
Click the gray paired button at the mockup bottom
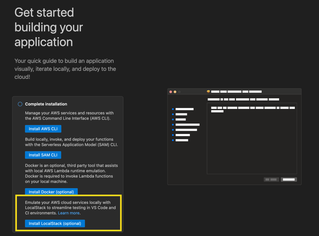271,179
